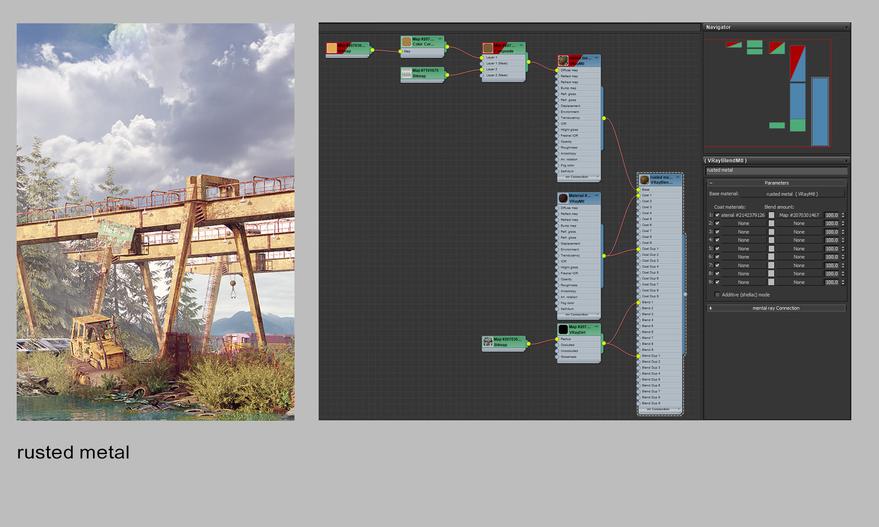This screenshot has height=527, width=879.
Task: Toggle coat material 3 enable checkbox
Action: [x=717, y=231]
